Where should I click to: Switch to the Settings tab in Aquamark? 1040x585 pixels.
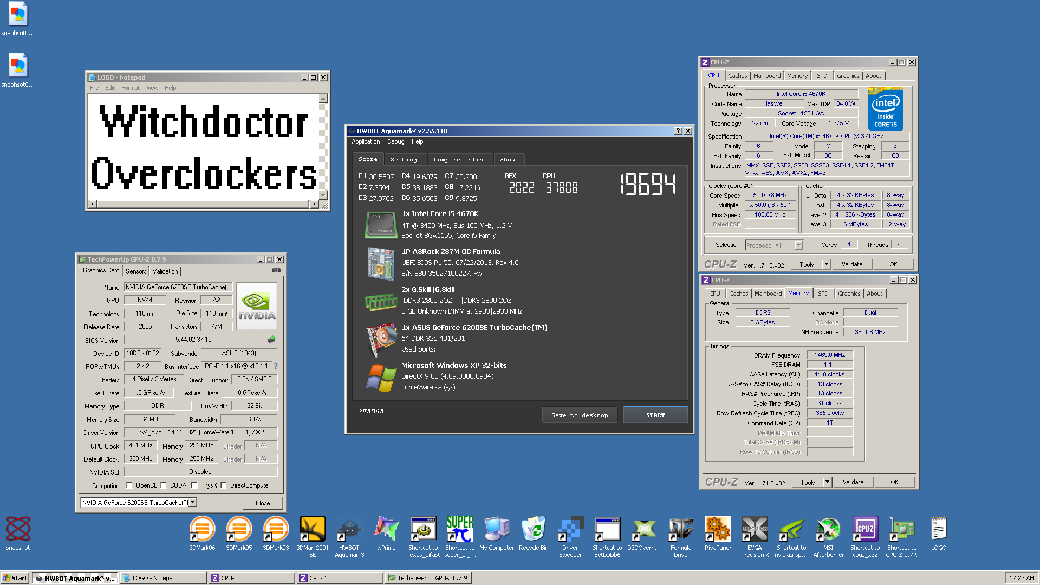[x=405, y=159]
